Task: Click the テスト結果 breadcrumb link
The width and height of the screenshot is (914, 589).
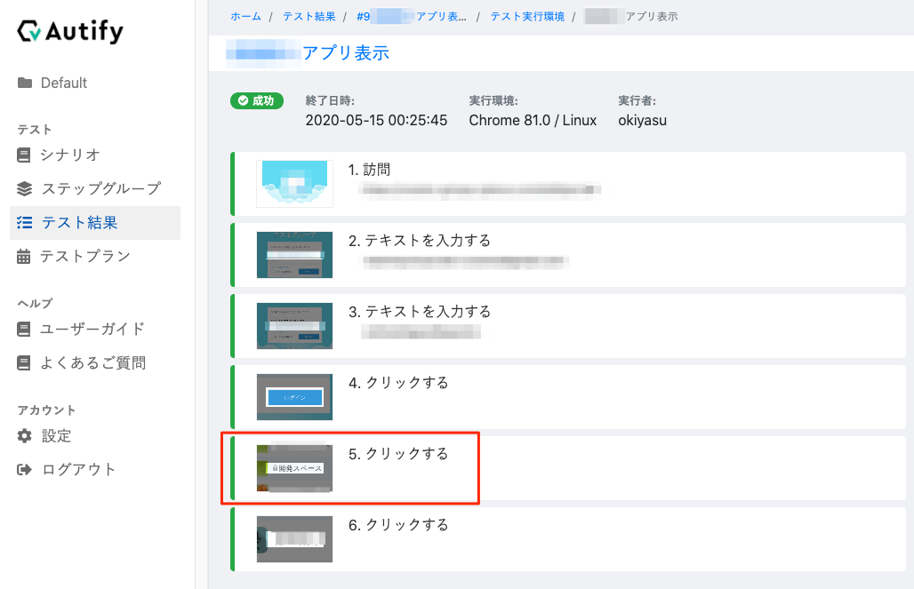Action: coord(309,16)
